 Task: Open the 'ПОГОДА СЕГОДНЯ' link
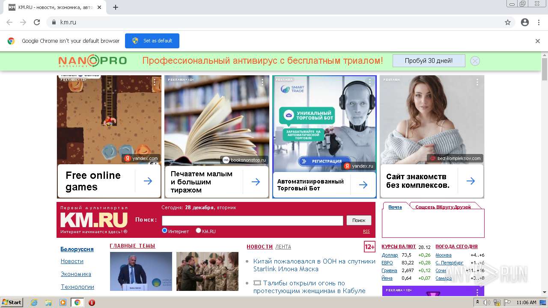click(x=456, y=246)
